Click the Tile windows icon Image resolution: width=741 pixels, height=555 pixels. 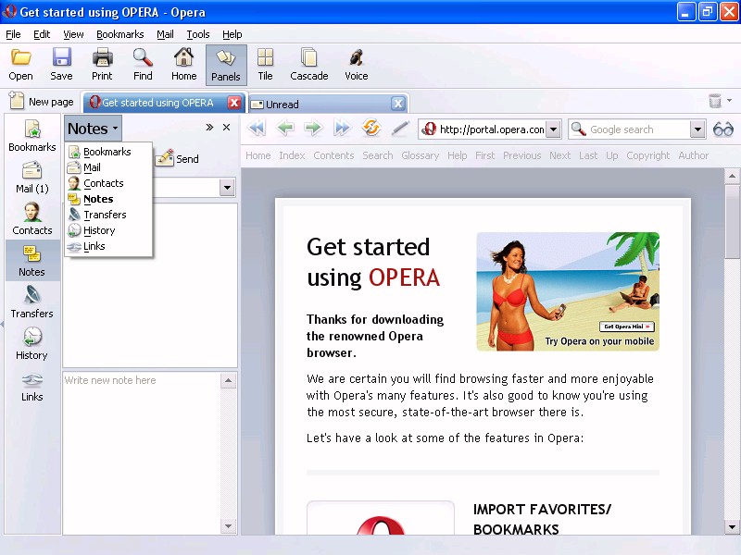click(265, 65)
